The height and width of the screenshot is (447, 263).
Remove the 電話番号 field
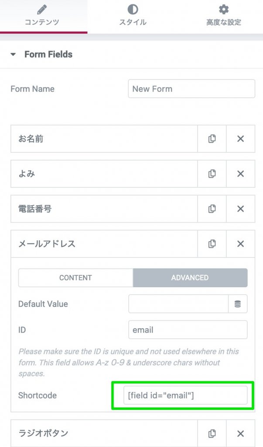click(x=240, y=209)
